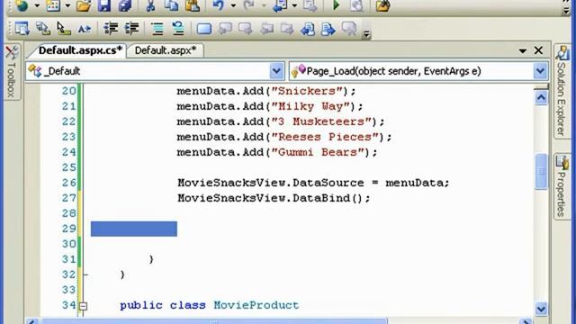576x324 pixels.
Task: Expand the Add New Item dropdown arrow
Action: (x=67, y=5)
